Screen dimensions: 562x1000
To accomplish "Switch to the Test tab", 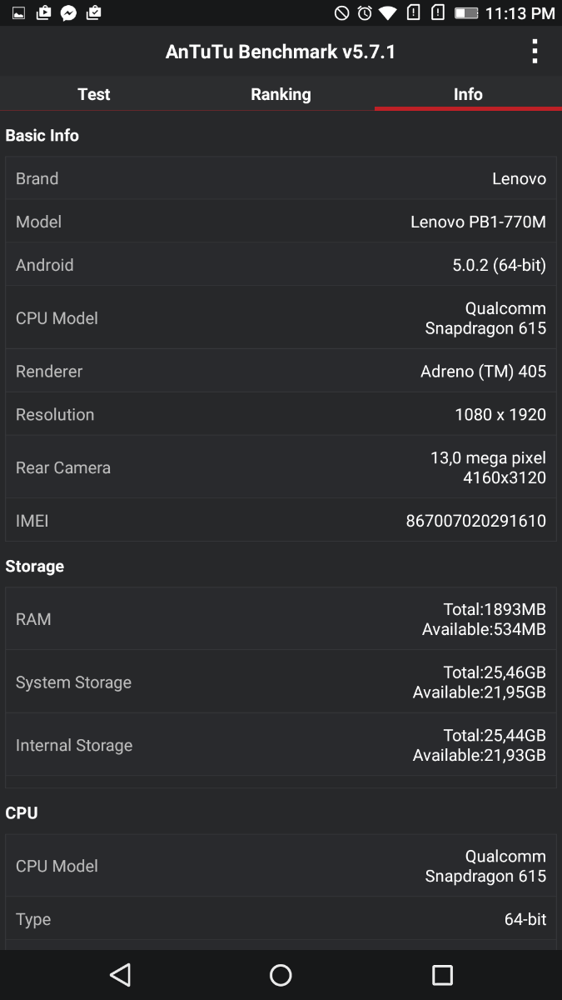I will pos(94,94).
